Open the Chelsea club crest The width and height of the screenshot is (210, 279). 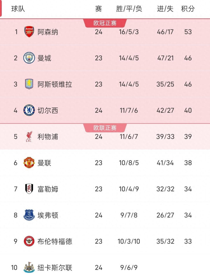pos(29,110)
